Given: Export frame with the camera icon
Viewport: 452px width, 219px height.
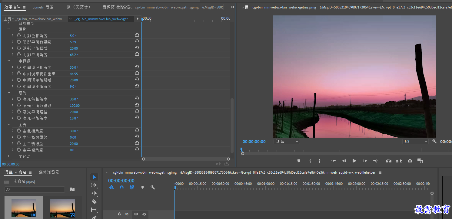Looking at the screenshot, I should point(410,161).
